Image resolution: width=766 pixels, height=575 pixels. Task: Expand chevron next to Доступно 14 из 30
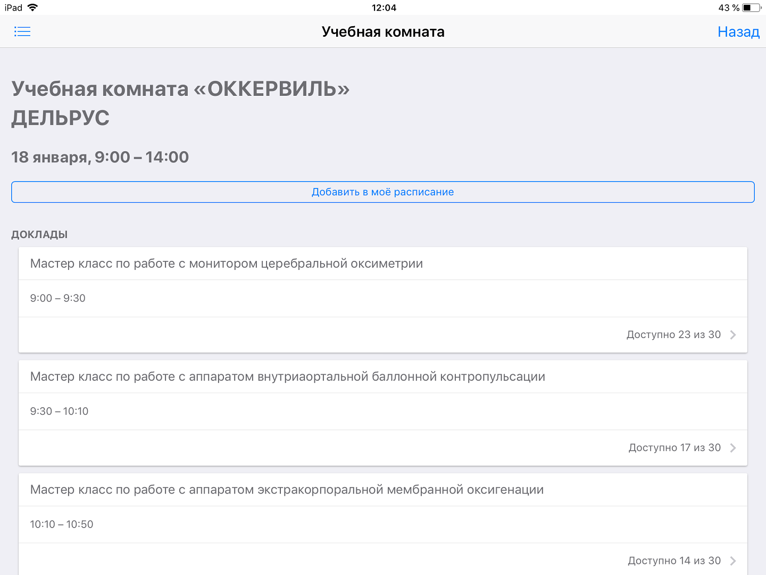pyautogui.click(x=733, y=561)
